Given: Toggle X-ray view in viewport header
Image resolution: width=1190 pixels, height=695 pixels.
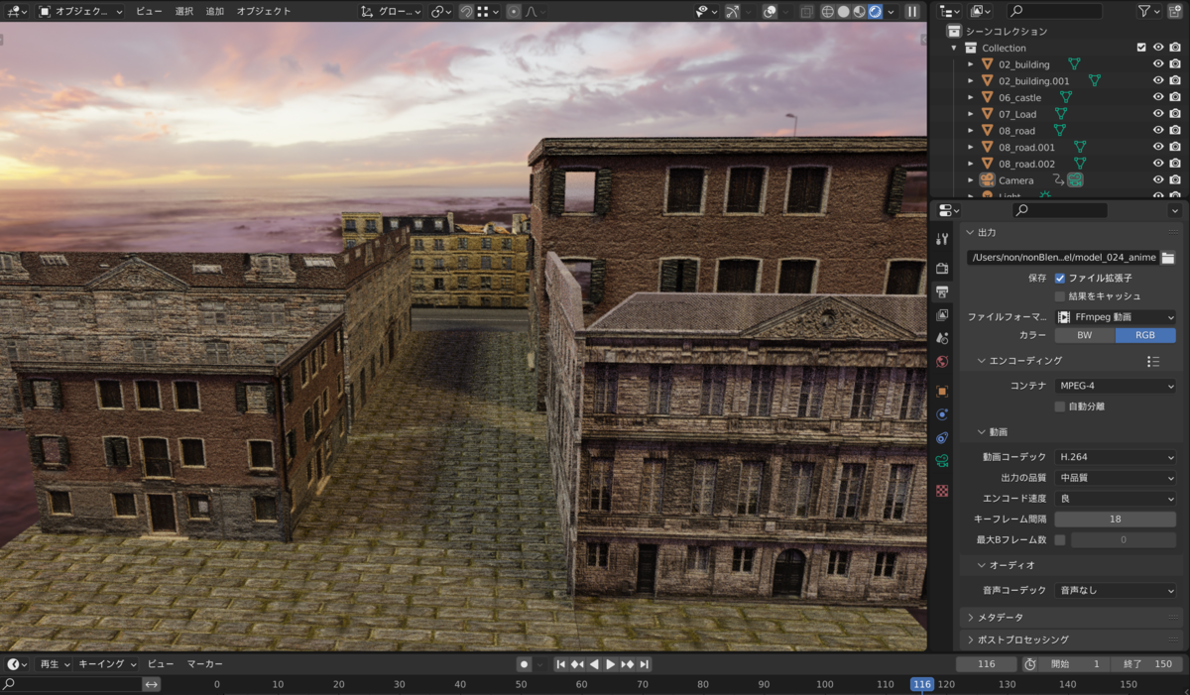Looking at the screenshot, I should click(x=806, y=12).
